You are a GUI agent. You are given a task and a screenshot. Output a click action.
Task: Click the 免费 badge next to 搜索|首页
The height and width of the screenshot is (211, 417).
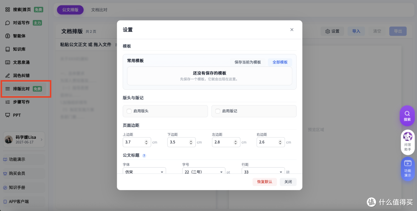point(38,10)
